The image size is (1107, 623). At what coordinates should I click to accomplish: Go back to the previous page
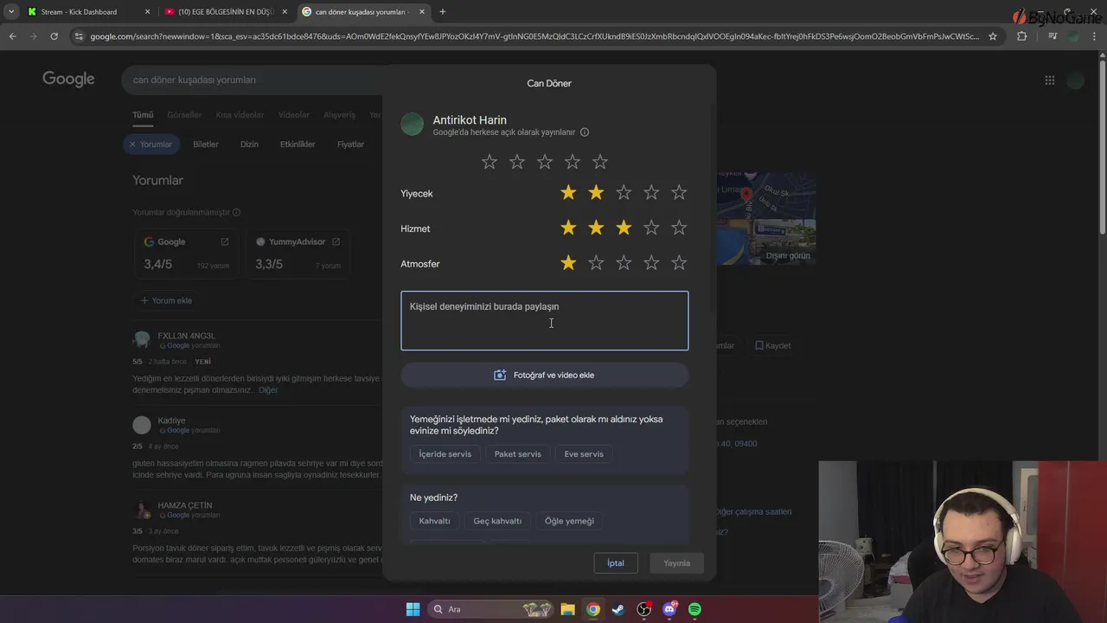(x=12, y=36)
